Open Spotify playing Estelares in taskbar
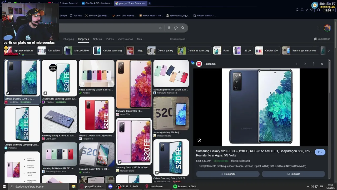337x190 pixels. pyautogui.click(x=186, y=187)
